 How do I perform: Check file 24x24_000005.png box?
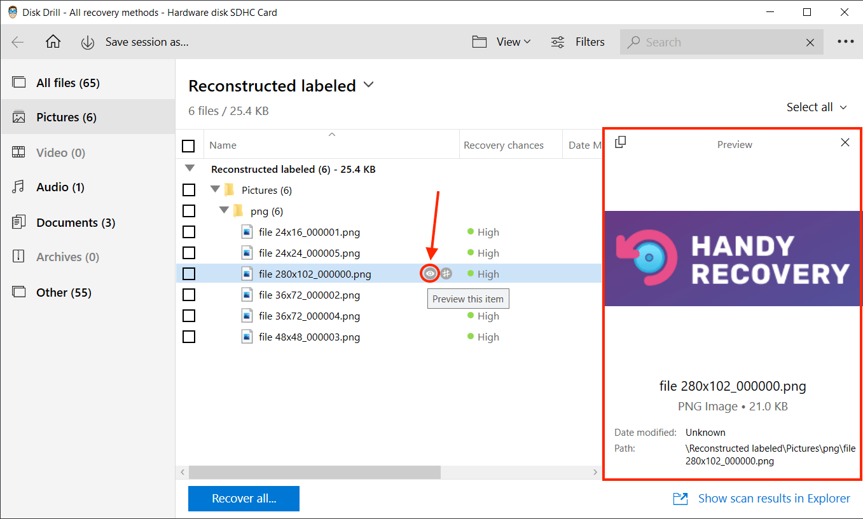[188, 253]
